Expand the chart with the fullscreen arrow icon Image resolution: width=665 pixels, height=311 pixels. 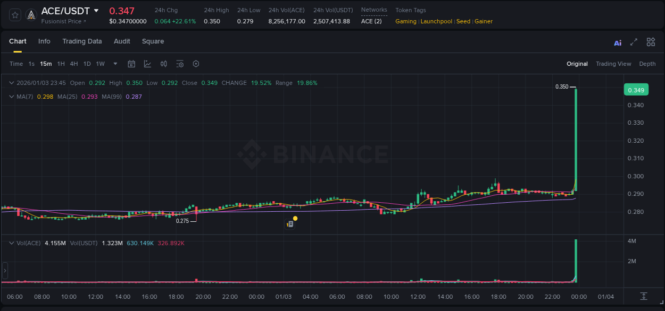633,42
